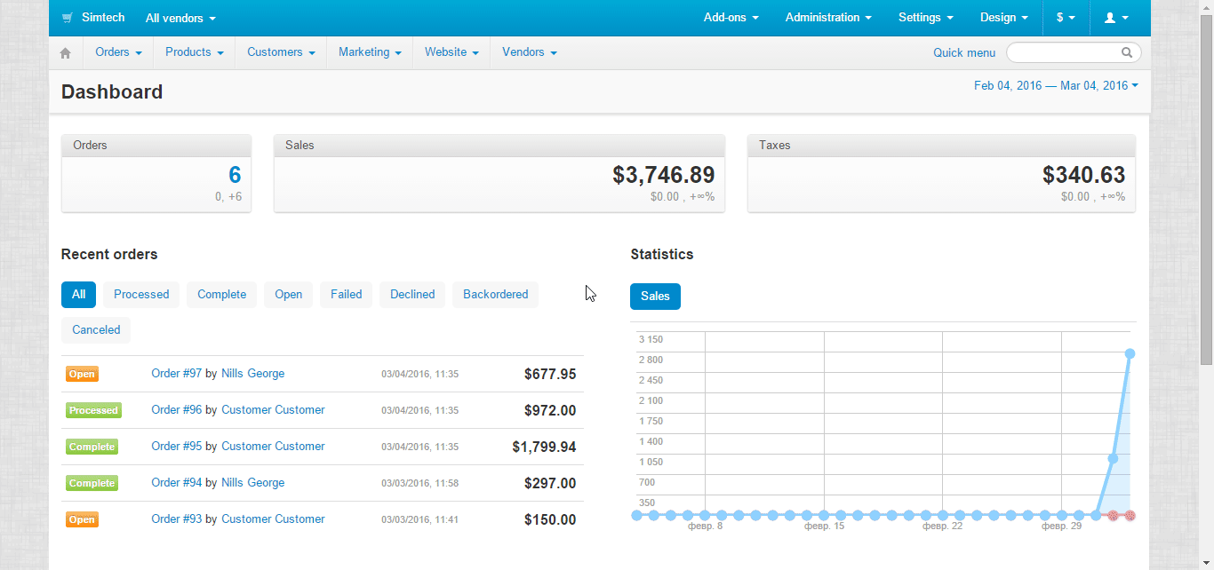
Task: Open the currency $ dropdown
Action: pyautogui.click(x=1066, y=18)
